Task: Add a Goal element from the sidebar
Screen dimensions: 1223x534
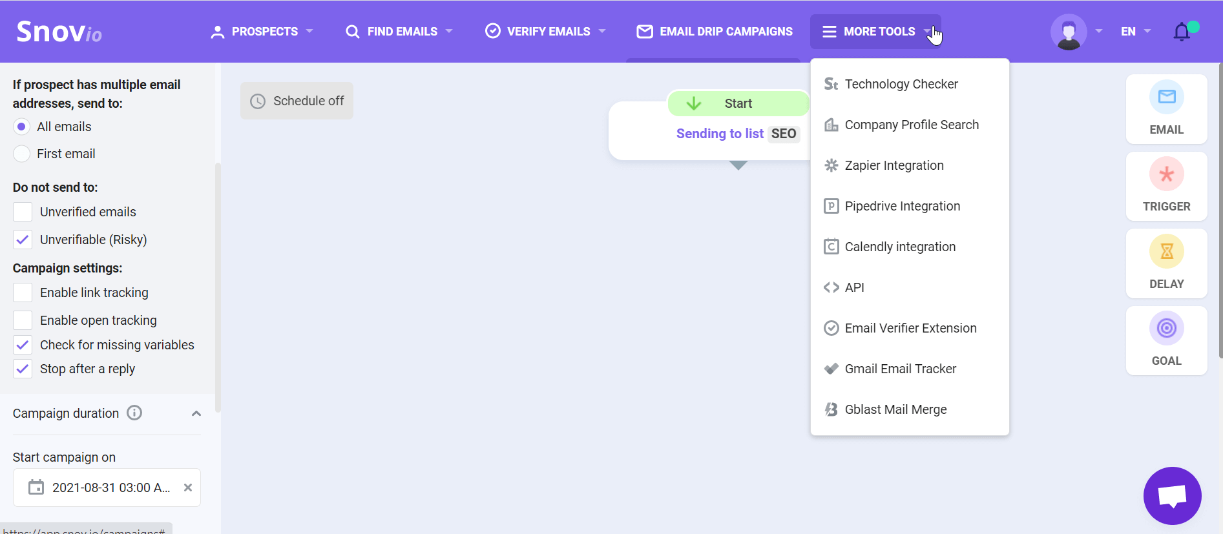Action: [x=1166, y=340]
